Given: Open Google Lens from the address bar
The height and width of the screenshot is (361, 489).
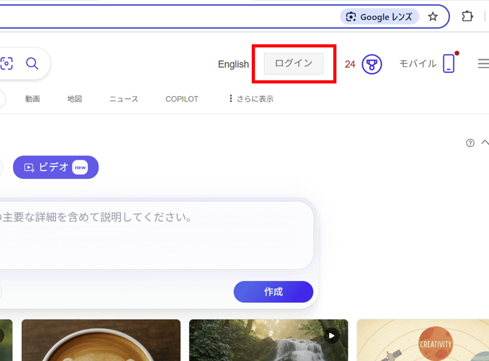Looking at the screenshot, I should (379, 17).
